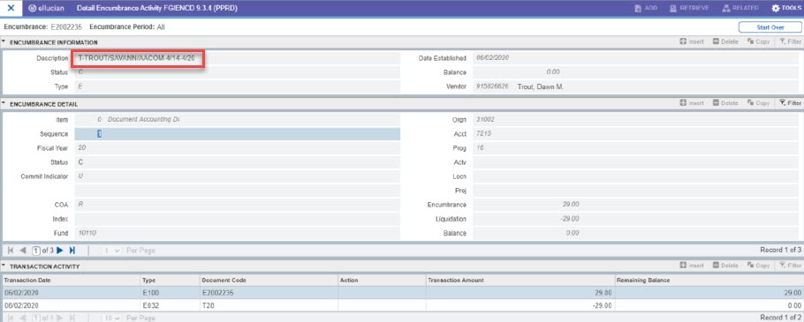
Task: Click Delete in Encumbrance Detail header
Action: (725, 103)
